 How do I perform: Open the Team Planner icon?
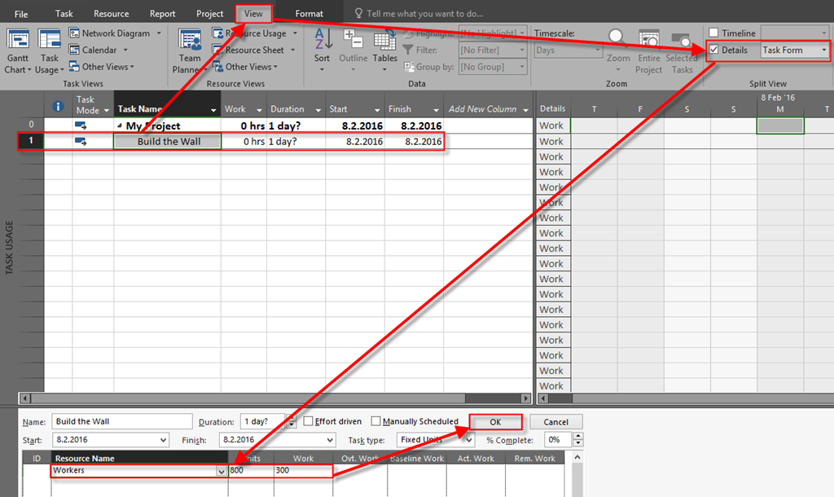coord(190,41)
